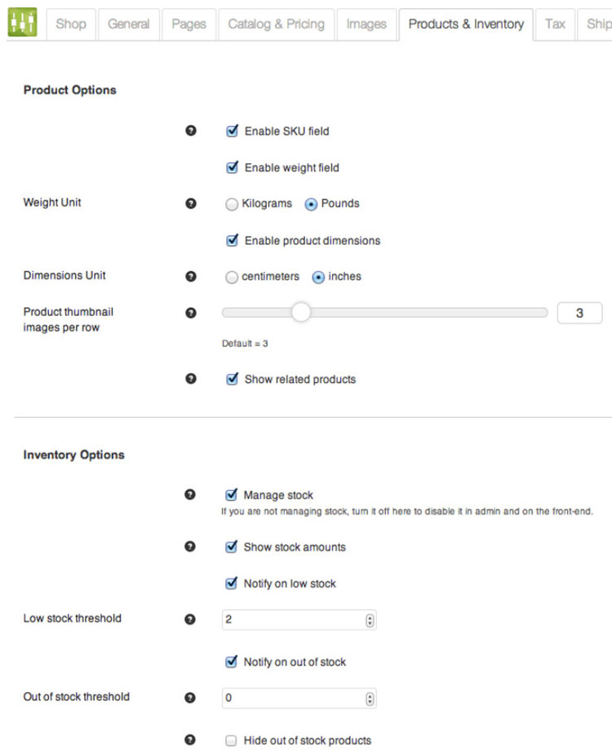The height and width of the screenshot is (752, 612).
Task: Click help icon beside Show related products
Action: pos(191,379)
